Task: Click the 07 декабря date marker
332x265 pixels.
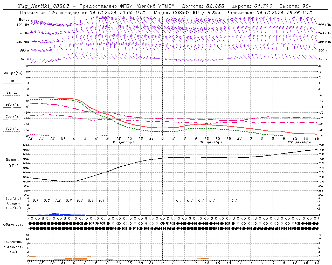Action: click(299, 142)
